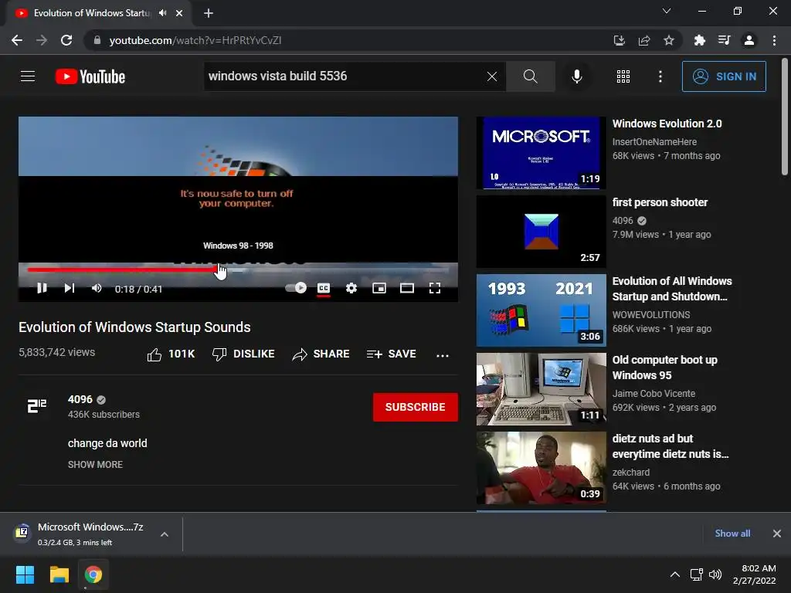Enter full screen mode

434,288
